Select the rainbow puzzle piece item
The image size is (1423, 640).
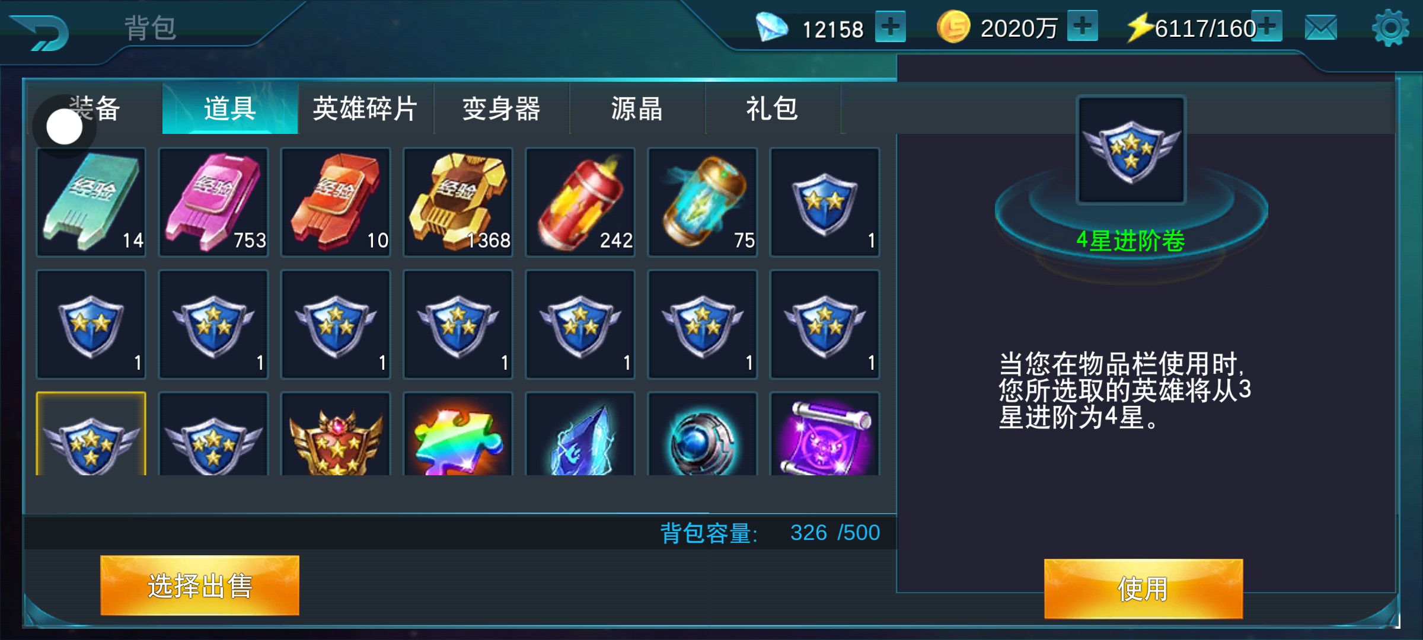click(458, 434)
